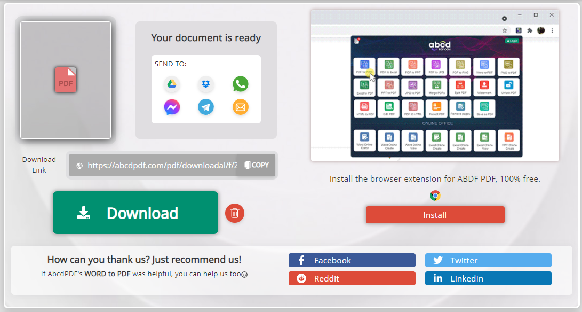
Task: Recommend the site on Facebook
Action: pos(352,260)
